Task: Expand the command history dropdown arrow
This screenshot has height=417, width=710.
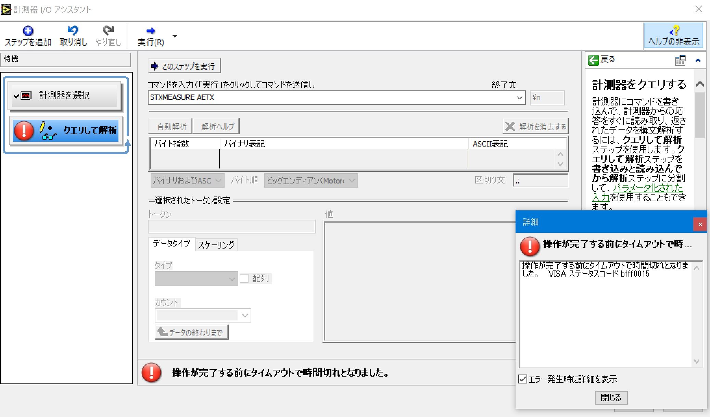Action: [519, 98]
